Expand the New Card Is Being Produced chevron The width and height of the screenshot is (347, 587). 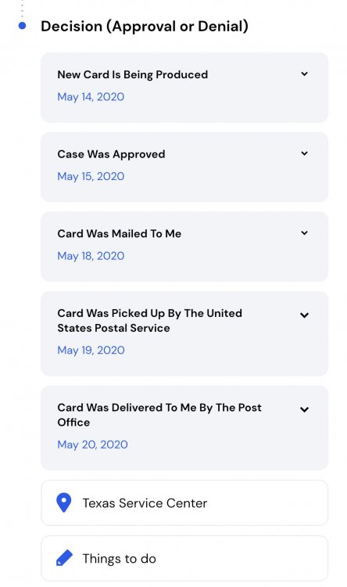pyautogui.click(x=304, y=74)
